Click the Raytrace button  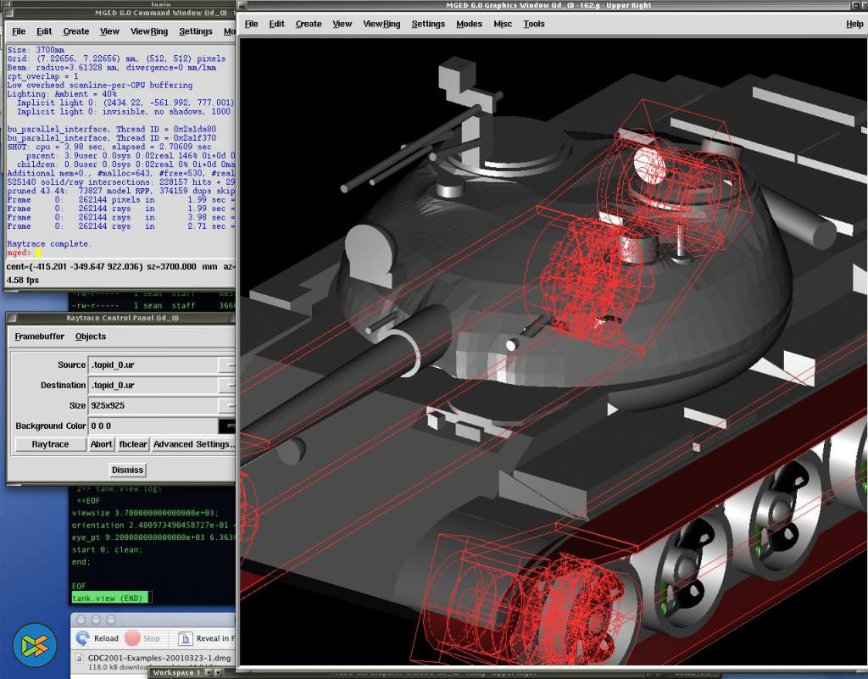51,444
